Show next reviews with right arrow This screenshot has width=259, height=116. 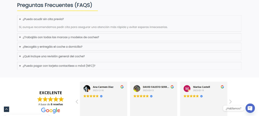coord(231,102)
